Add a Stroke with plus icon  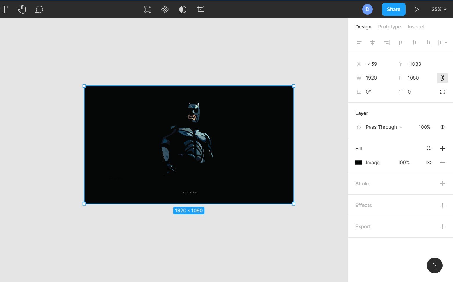(442, 183)
